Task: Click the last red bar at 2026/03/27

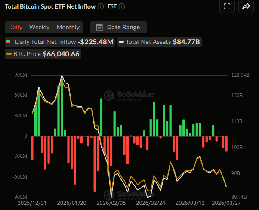Action: (226, 144)
